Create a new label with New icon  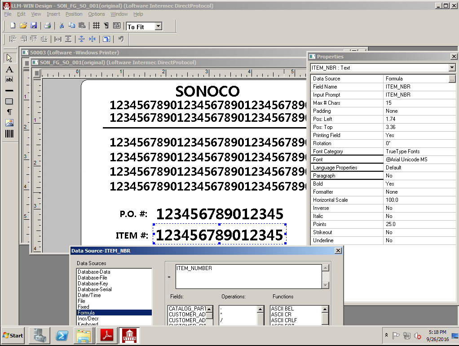point(13,26)
